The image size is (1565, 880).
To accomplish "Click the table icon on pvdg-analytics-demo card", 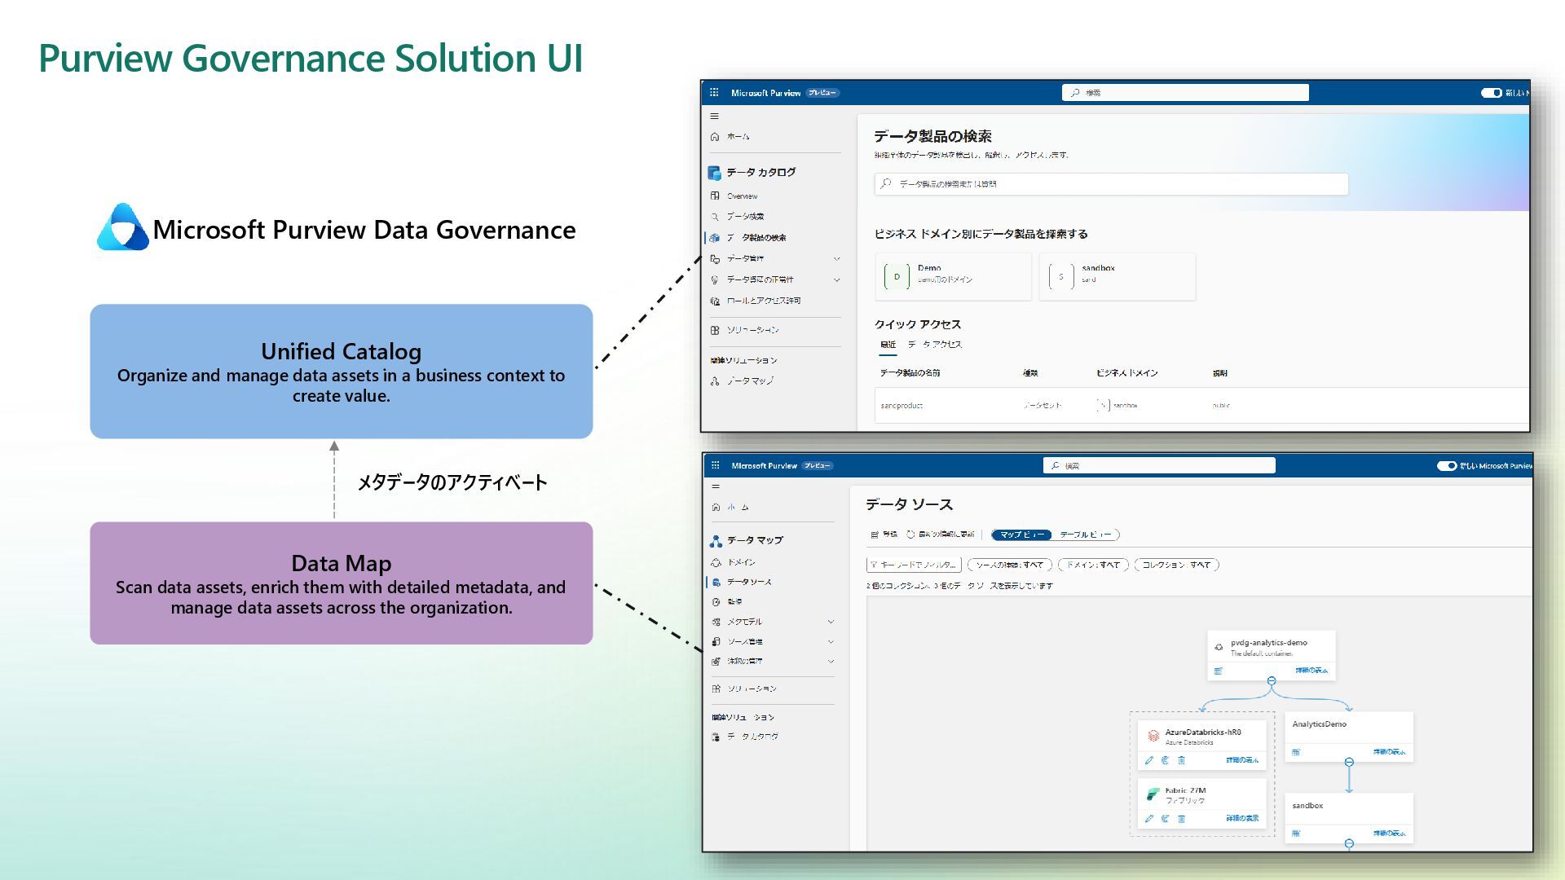I will pyautogui.click(x=1218, y=671).
